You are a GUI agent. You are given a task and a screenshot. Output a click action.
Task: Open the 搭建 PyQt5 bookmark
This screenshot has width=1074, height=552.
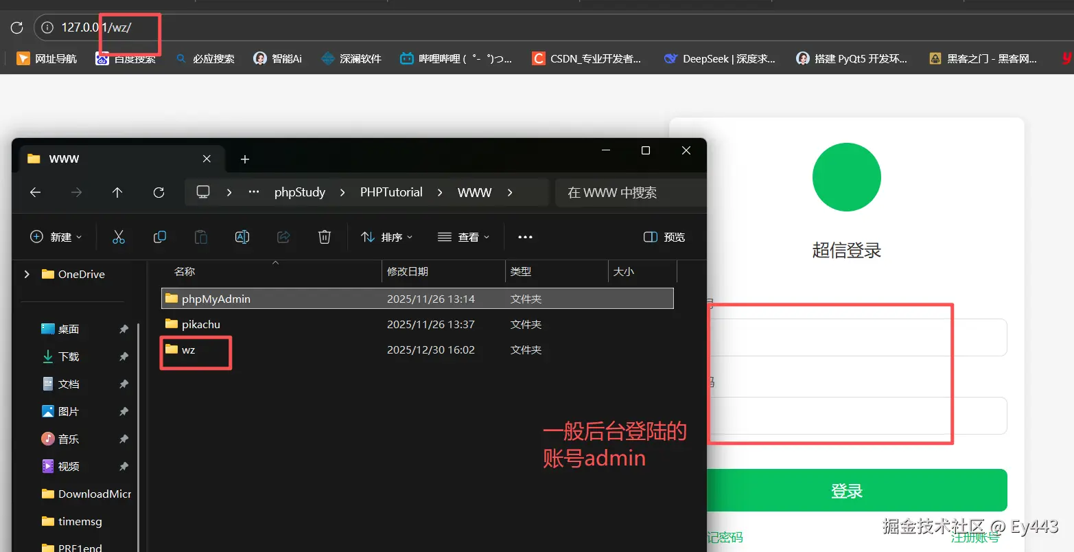click(852, 59)
